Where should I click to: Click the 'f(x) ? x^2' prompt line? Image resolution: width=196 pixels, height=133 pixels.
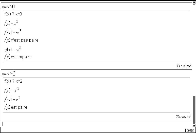[x=13, y=81]
